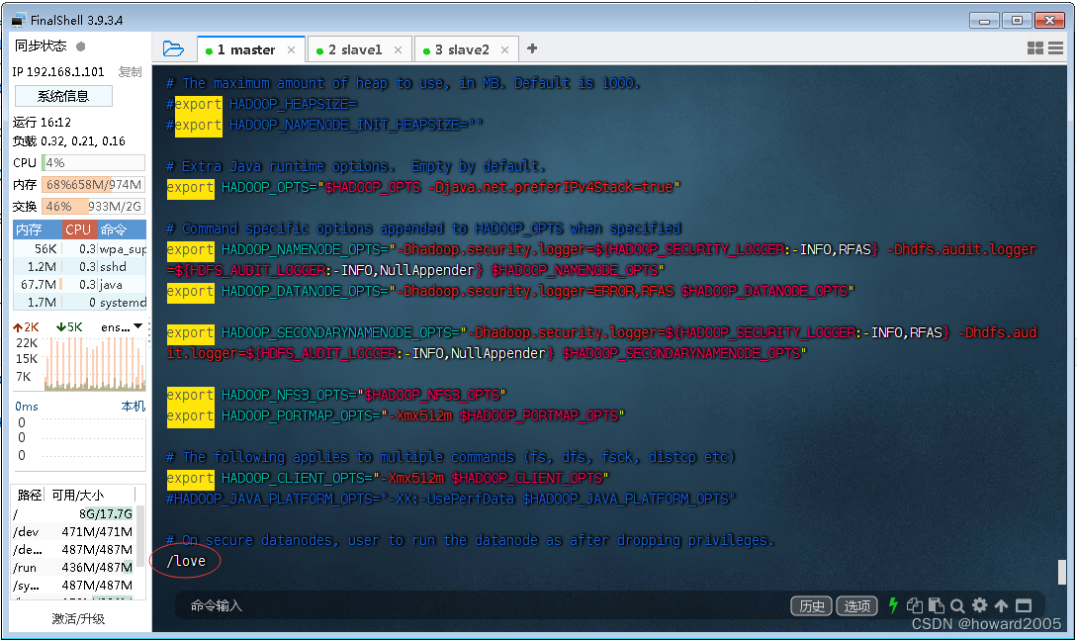Click the HADOOP_NFS3_OPTS export line

[x=336, y=395]
